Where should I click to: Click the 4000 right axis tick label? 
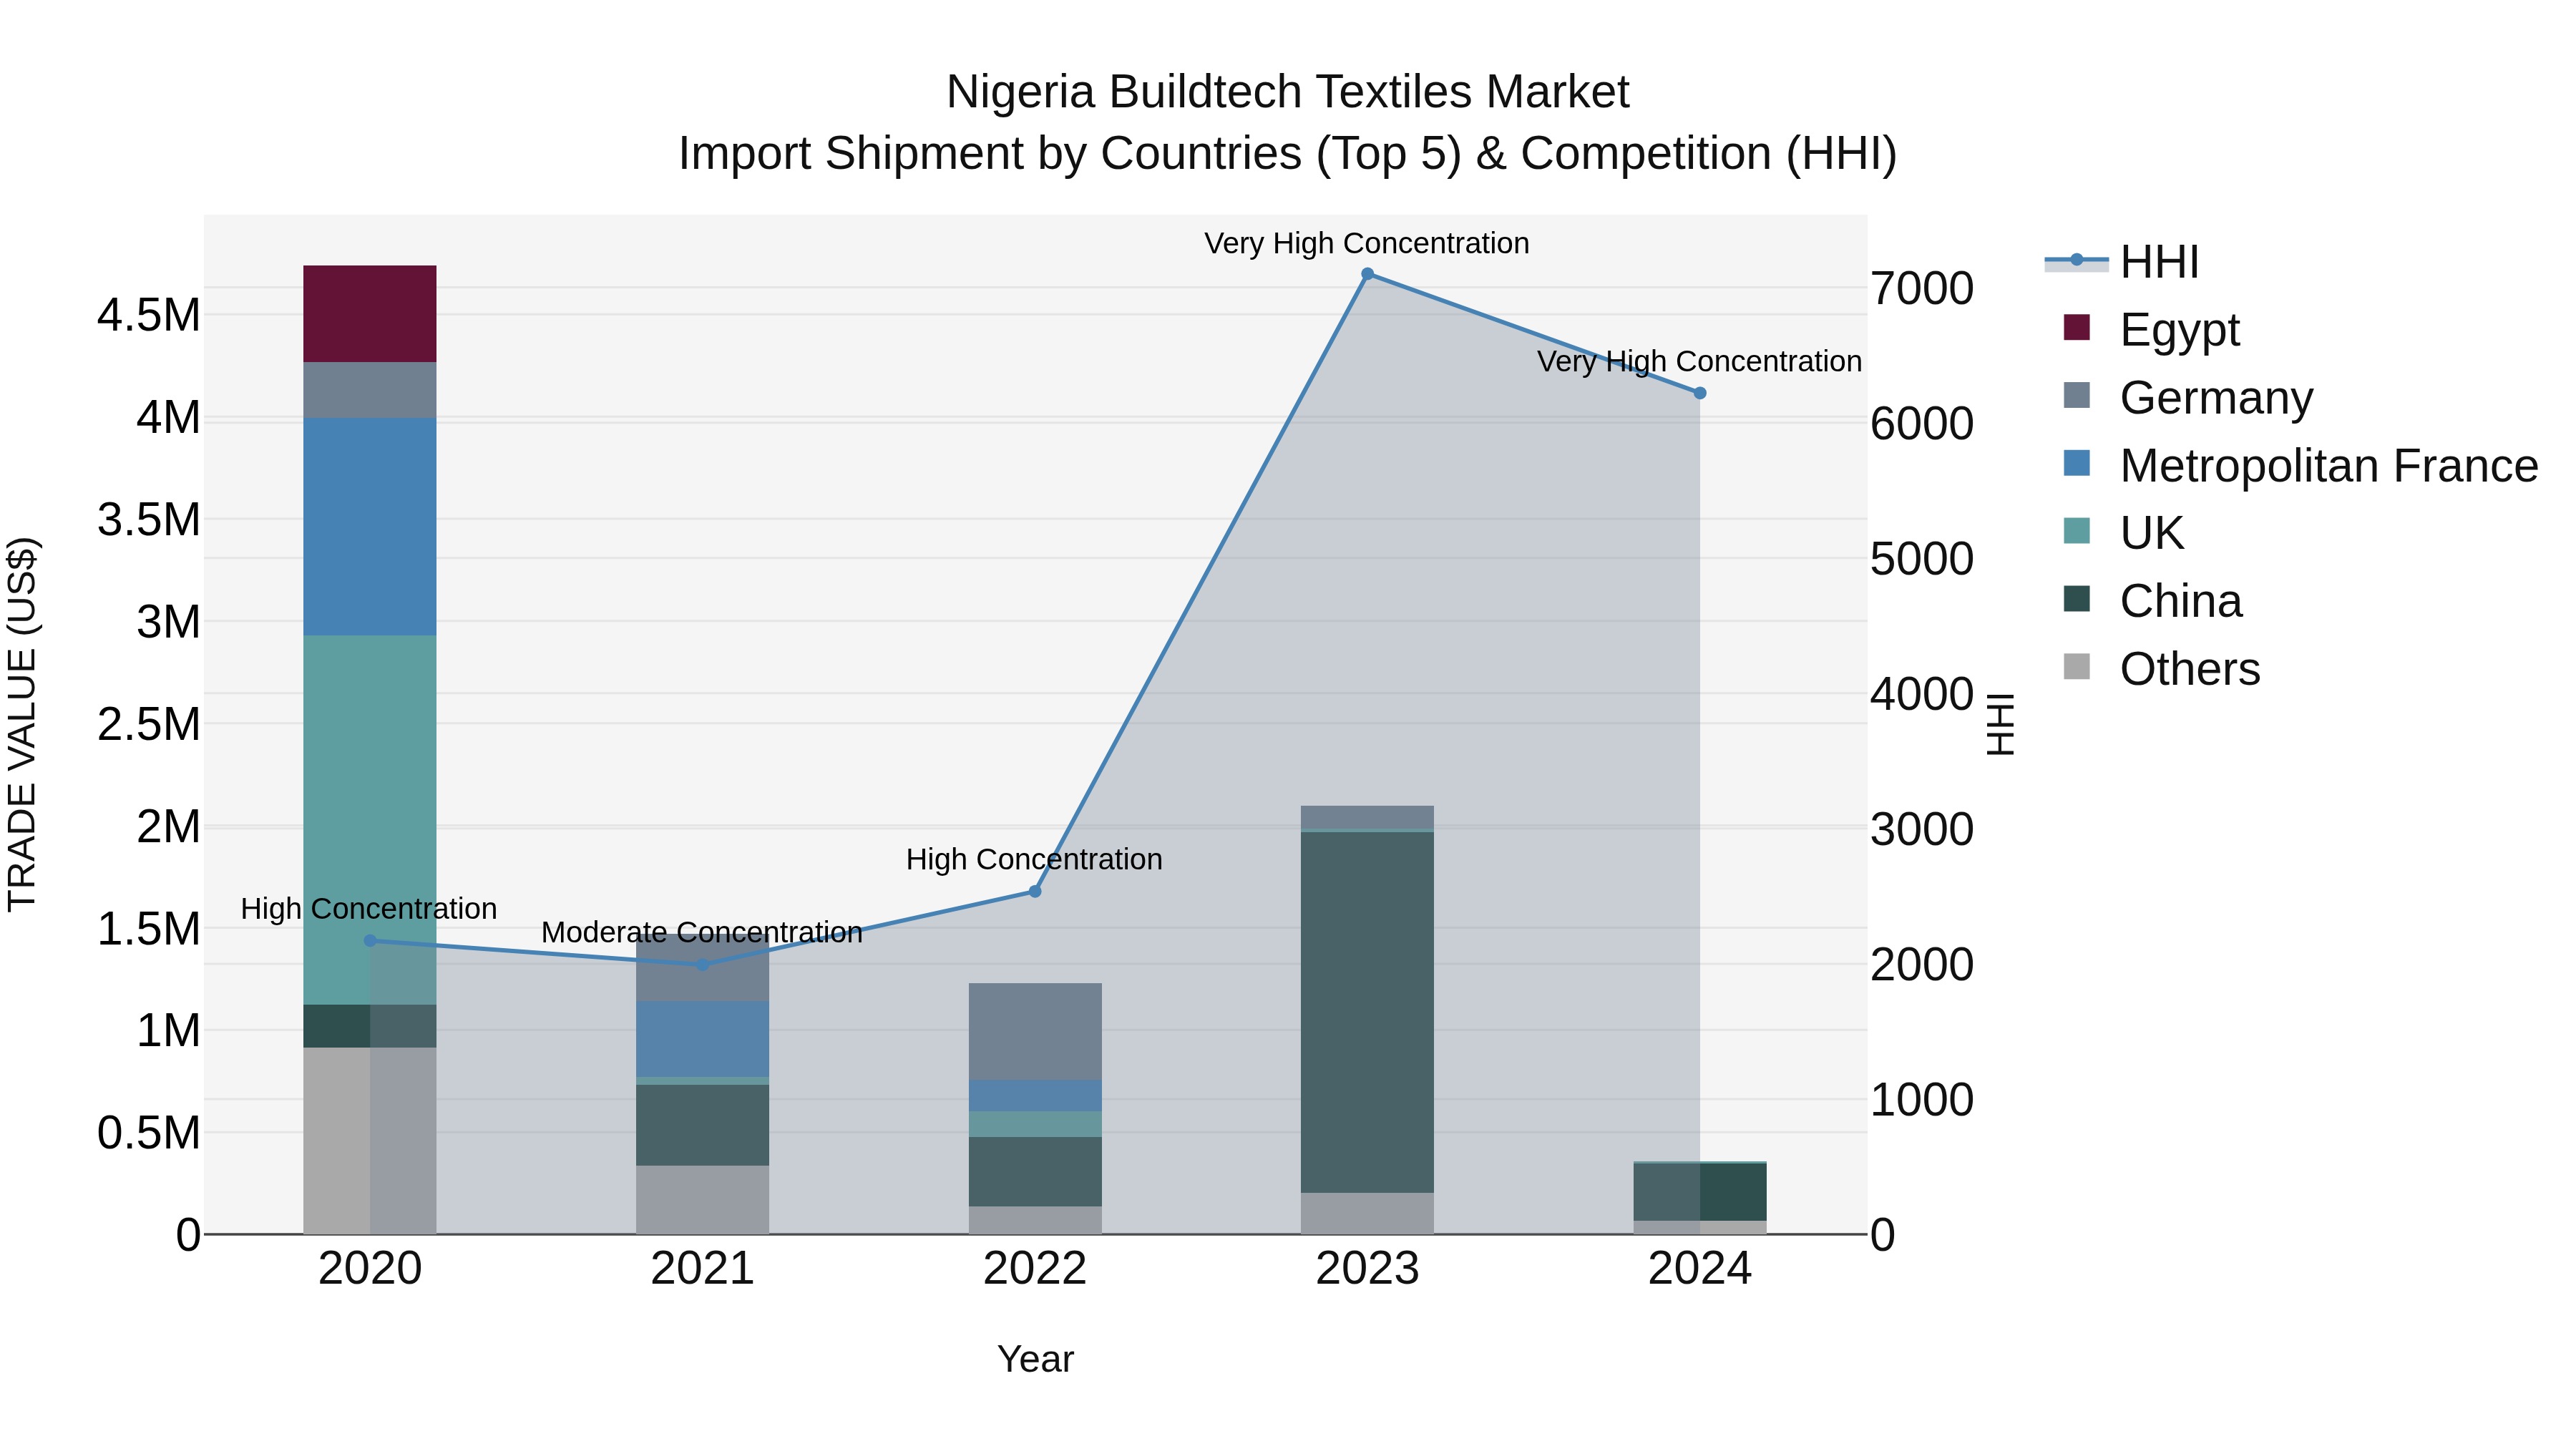1922,695
